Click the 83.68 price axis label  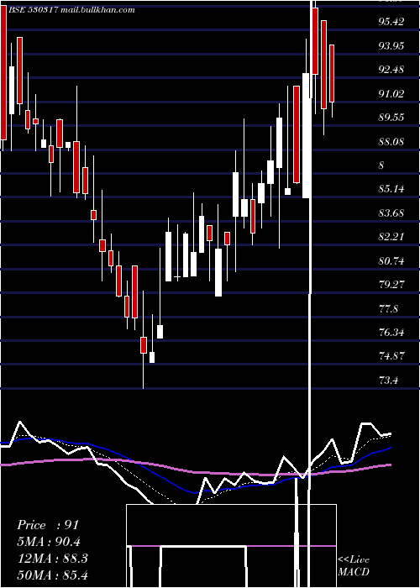coord(391,213)
